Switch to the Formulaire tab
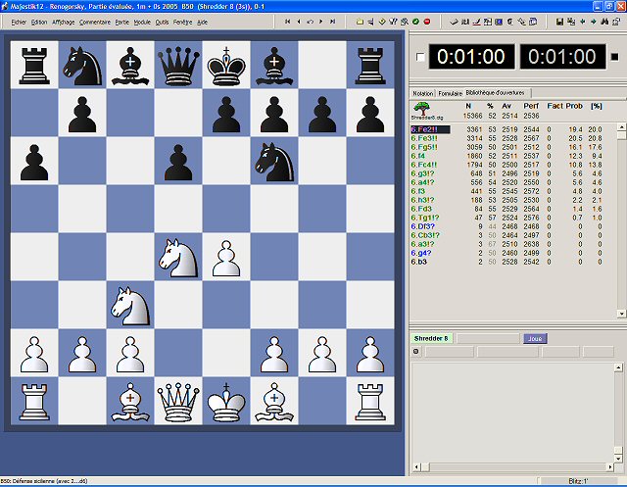The height and width of the screenshot is (487, 627). click(x=450, y=92)
